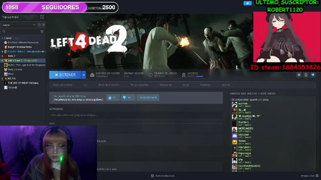321x180 pixels.
Task: Select Left 4 Dead 2 in the library list
Action: point(23,60)
